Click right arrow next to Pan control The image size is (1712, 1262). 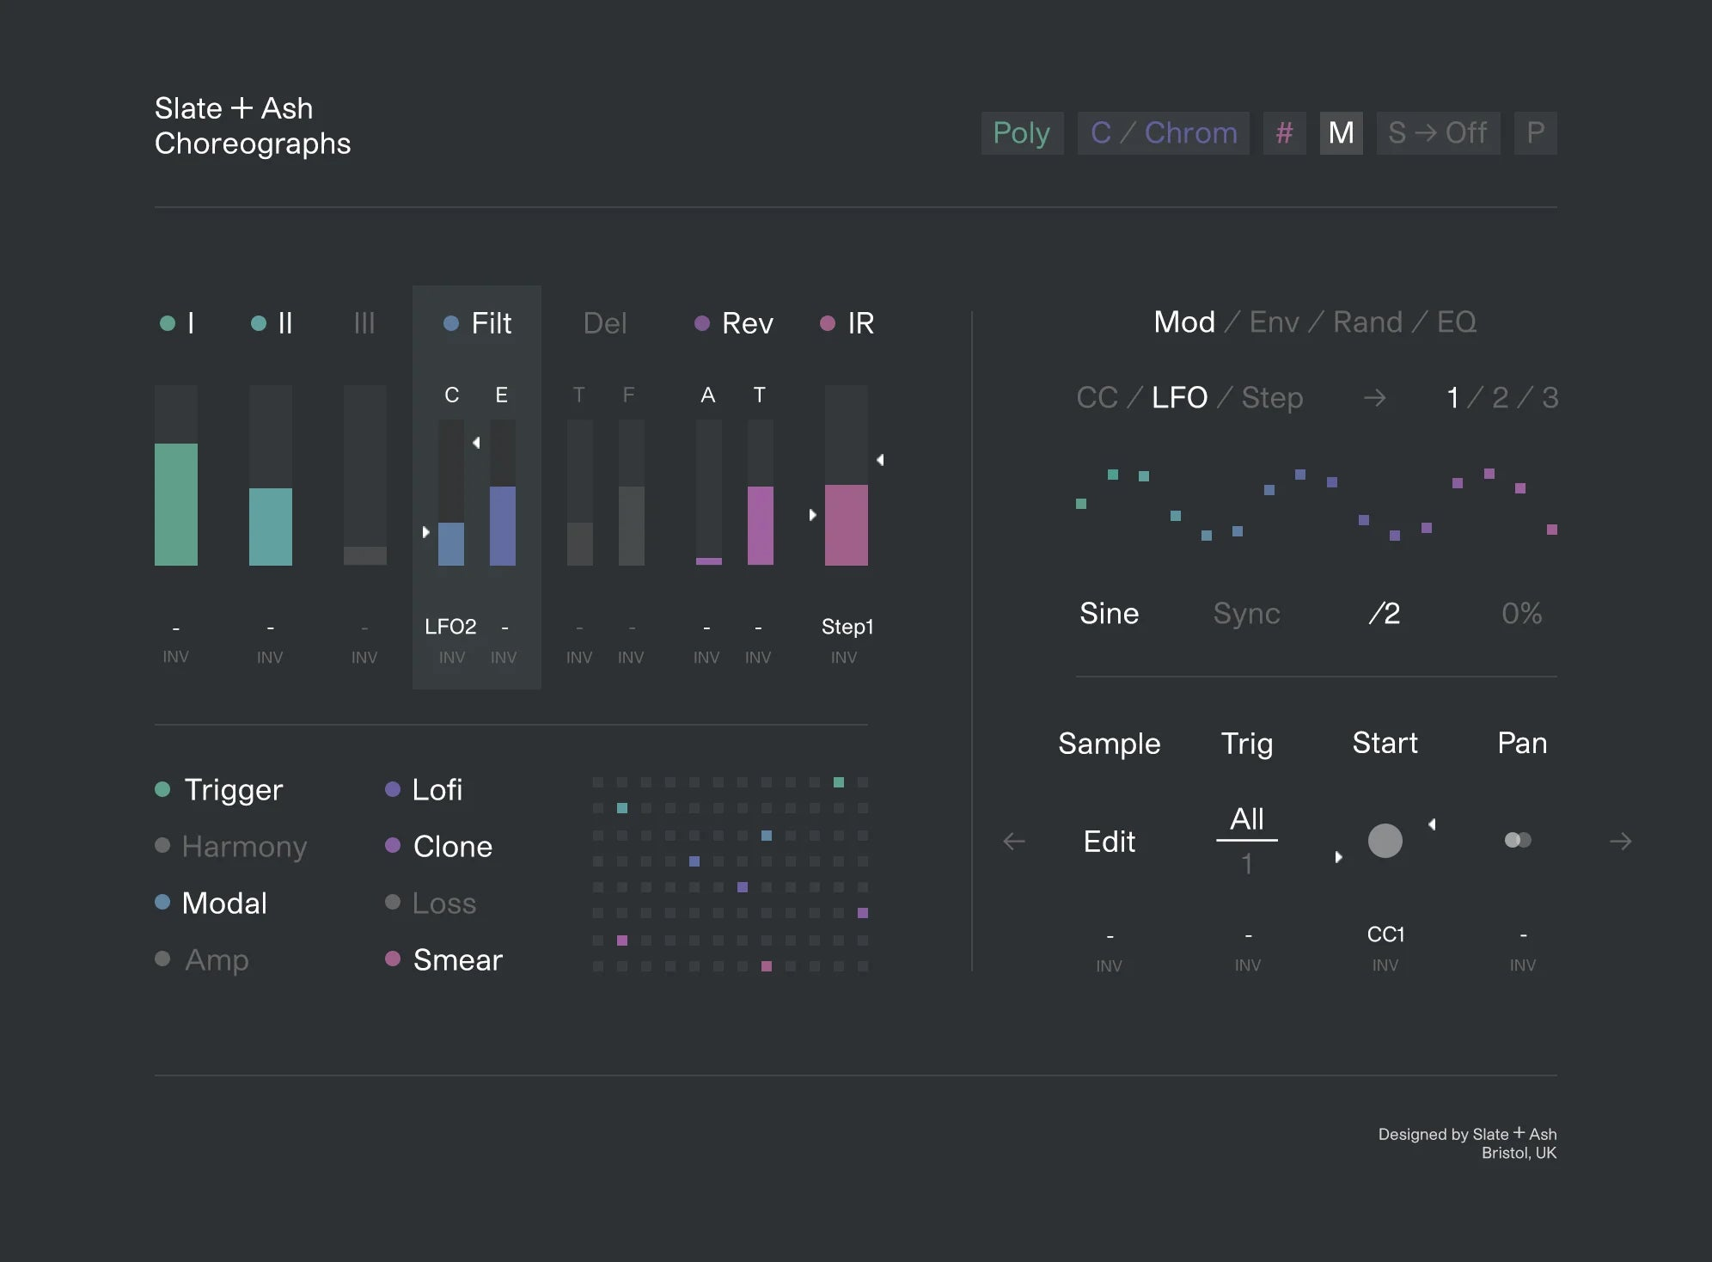tap(1620, 842)
